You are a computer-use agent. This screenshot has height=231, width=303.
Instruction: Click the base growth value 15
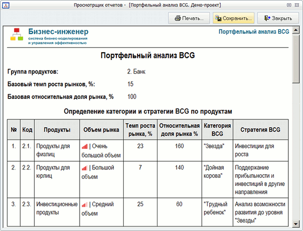click(x=131, y=84)
